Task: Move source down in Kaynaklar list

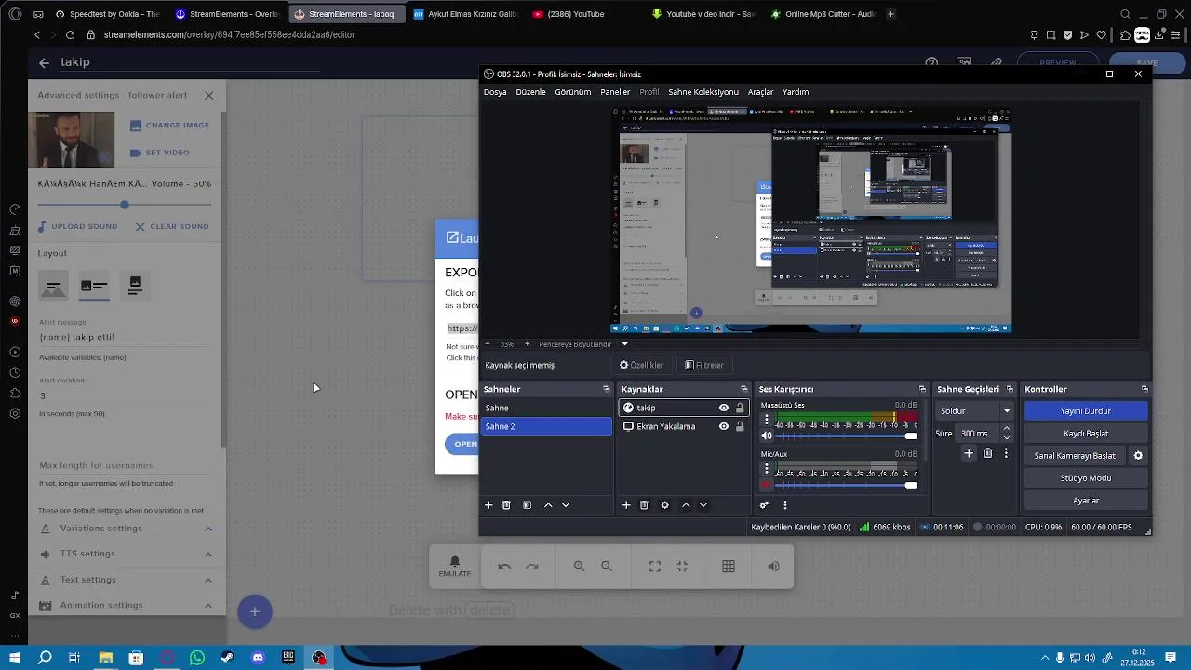Action: pos(703,505)
